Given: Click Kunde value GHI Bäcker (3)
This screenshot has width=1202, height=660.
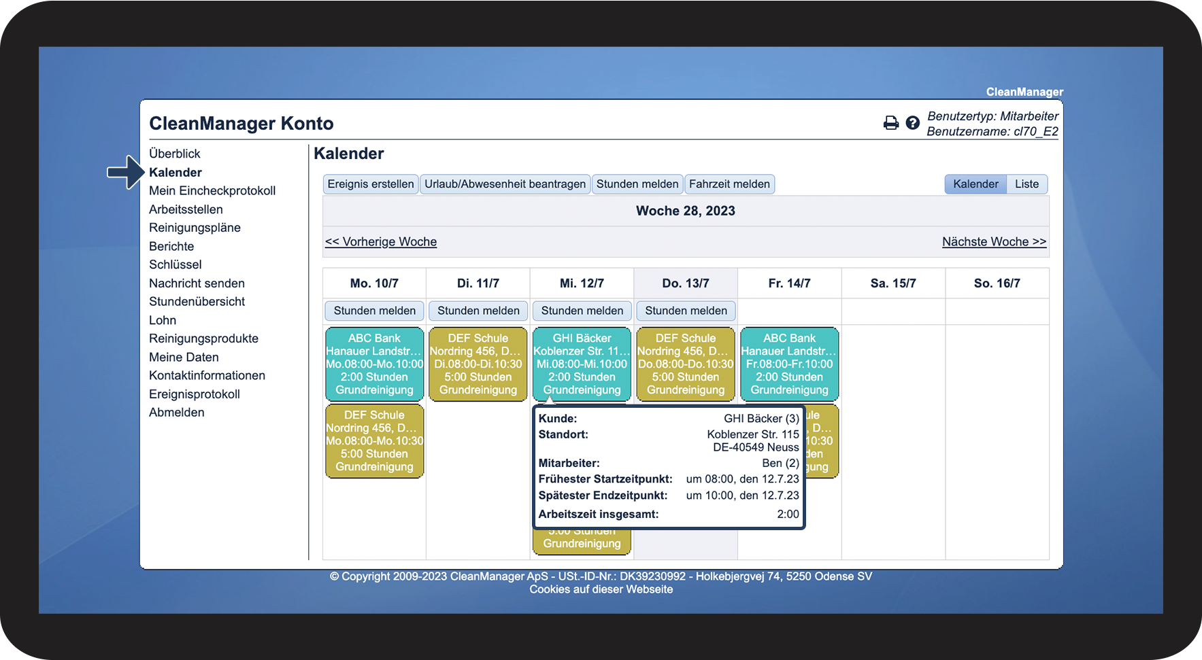Looking at the screenshot, I should [x=762, y=419].
